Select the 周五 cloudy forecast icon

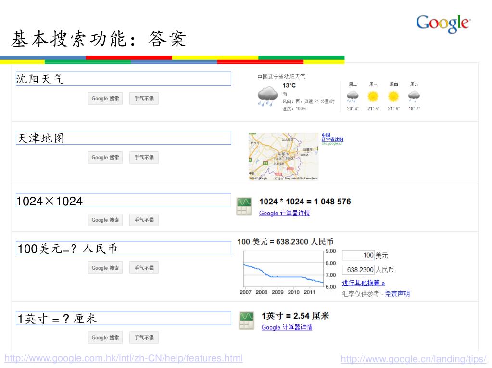pos(414,96)
